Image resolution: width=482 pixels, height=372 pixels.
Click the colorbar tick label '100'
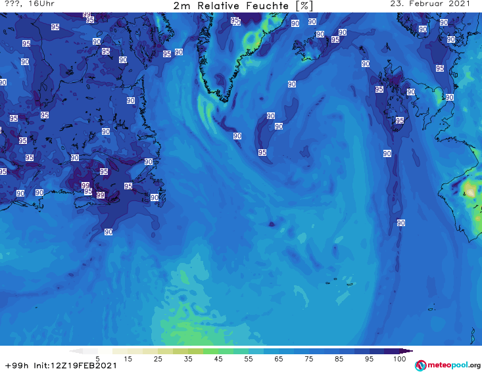(x=399, y=359)
